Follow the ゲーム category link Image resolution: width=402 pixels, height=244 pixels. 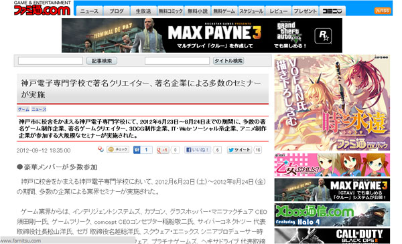pos(23,110)
